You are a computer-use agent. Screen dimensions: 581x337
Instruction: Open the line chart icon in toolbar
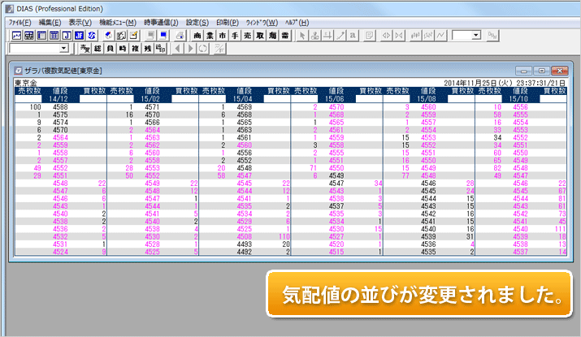pyautogui.click(x=440, y=36)
